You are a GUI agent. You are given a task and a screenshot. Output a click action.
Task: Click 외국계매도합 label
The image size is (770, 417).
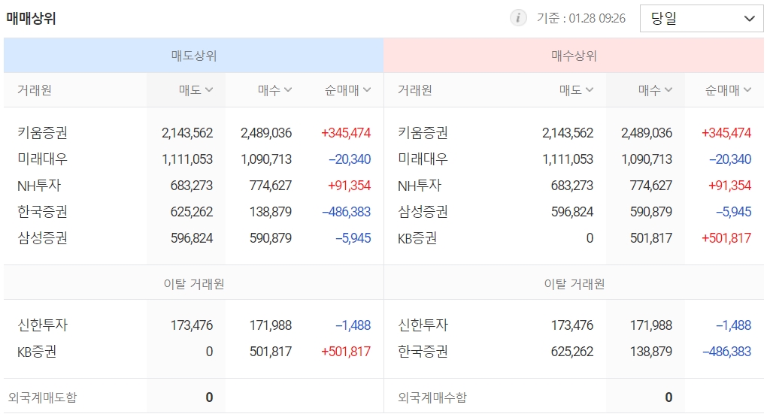(x=42, y=397)
